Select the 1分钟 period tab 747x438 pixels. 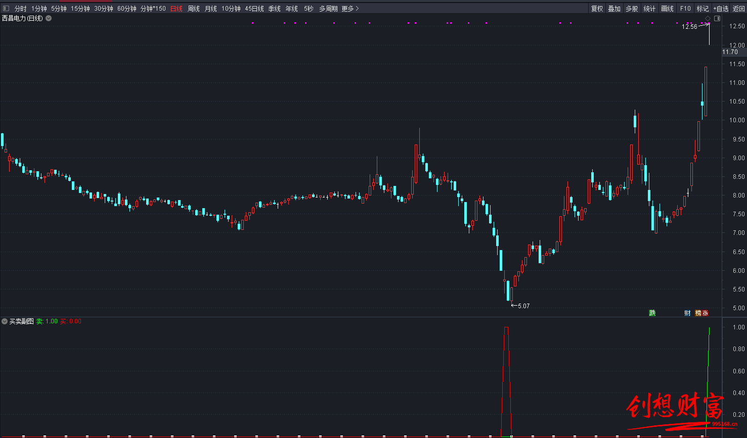click(39, 9)
